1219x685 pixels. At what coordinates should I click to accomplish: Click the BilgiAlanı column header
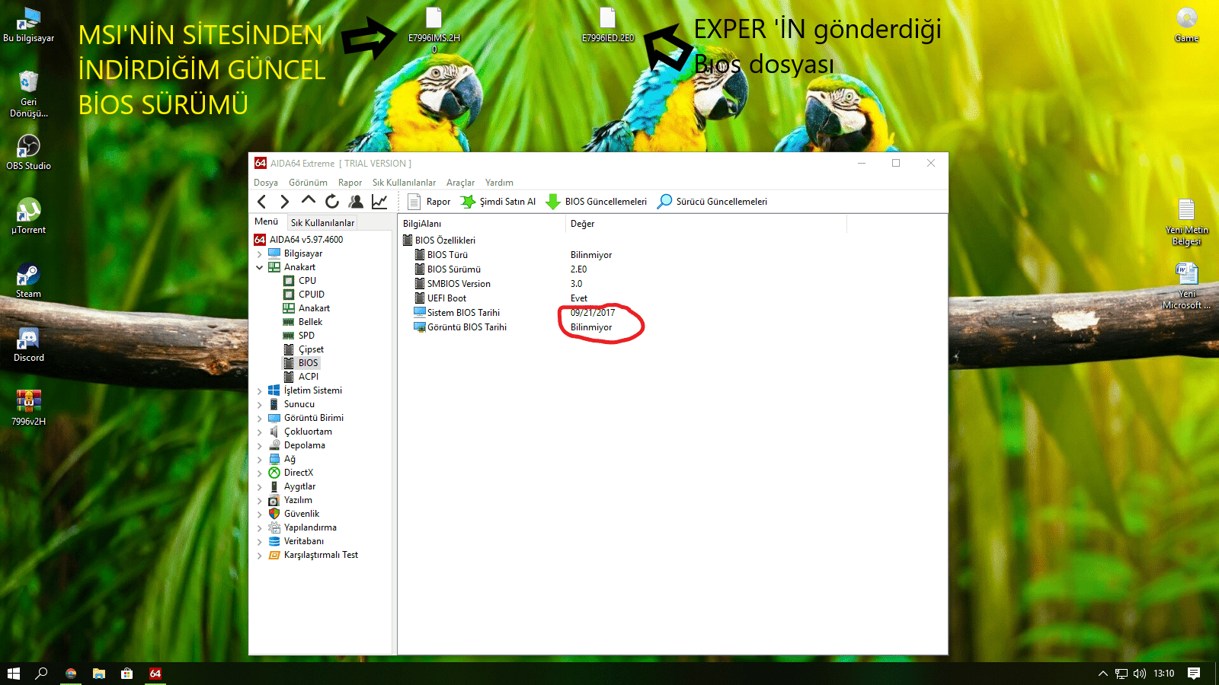482,224
